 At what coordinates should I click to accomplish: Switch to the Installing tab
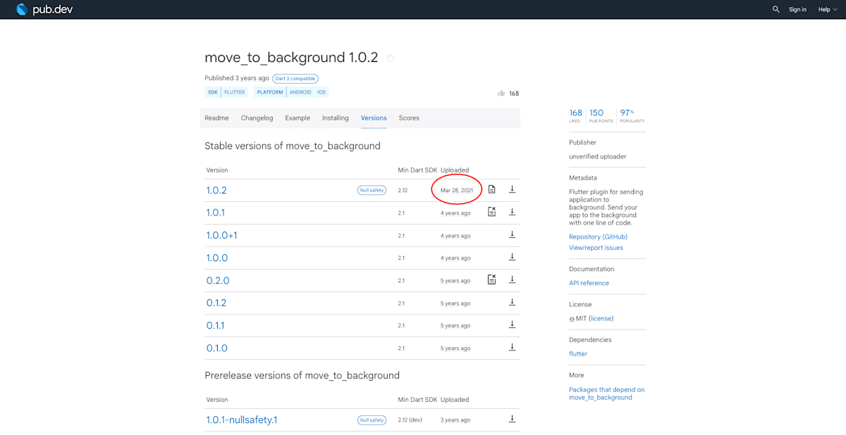pyautogui.click(x=336, y=118)
